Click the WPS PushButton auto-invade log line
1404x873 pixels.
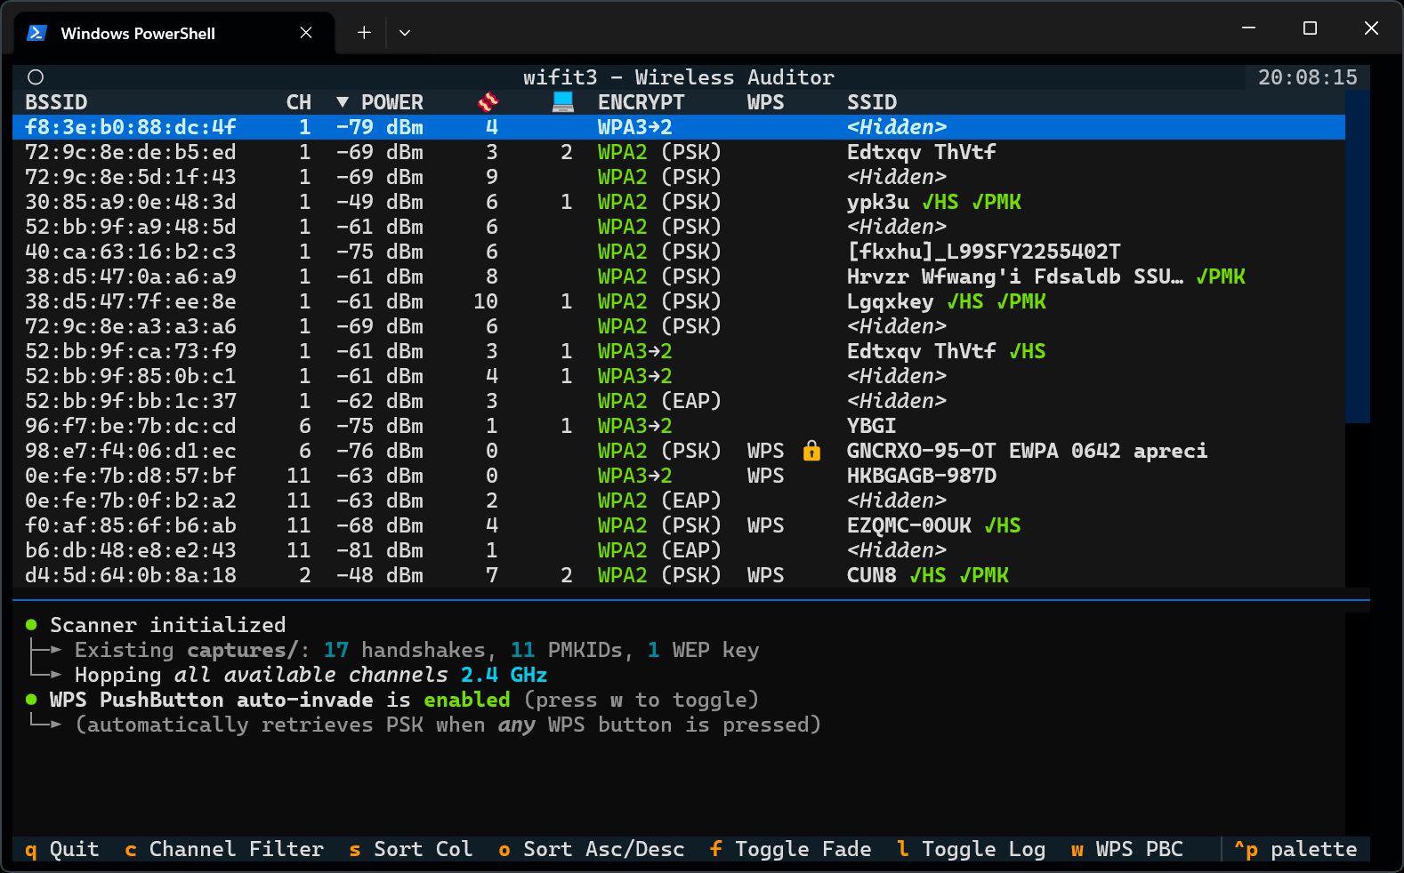click(x=392, y=700)
